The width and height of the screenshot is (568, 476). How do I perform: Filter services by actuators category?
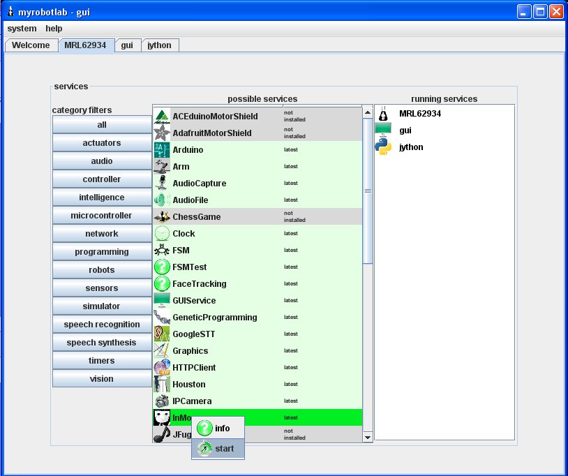click(102, 143)
